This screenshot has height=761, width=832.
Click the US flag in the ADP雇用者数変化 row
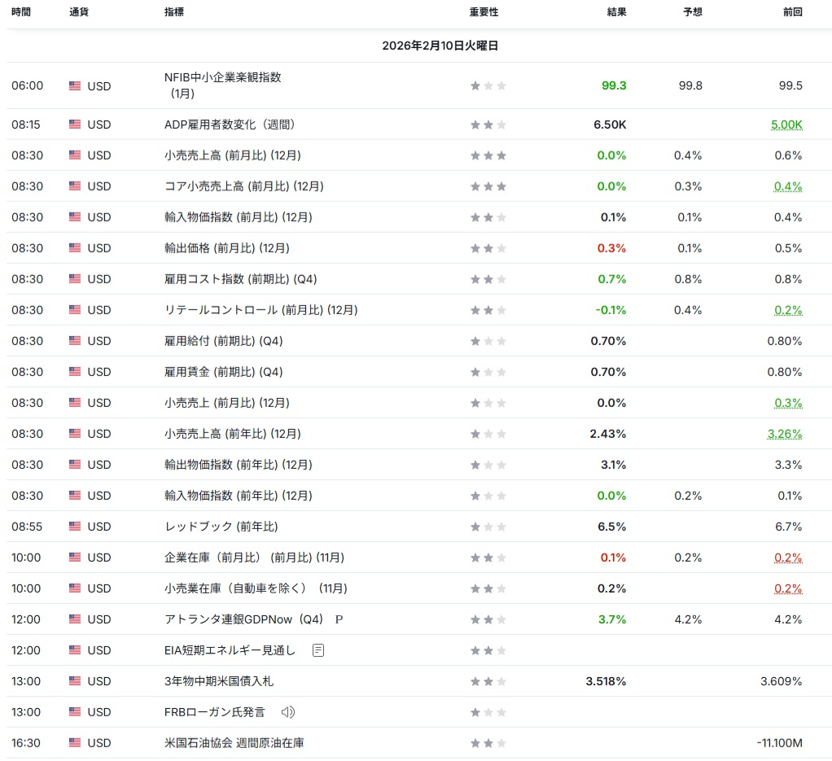coord(76,125)
